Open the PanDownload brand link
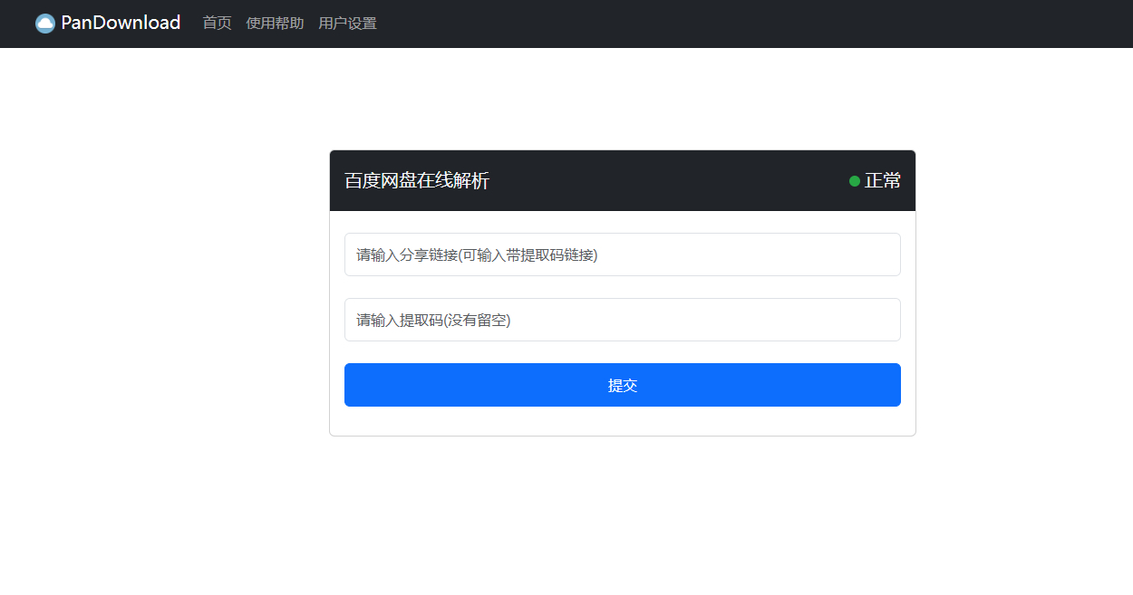1133x595 pixels. pos(108,24)
